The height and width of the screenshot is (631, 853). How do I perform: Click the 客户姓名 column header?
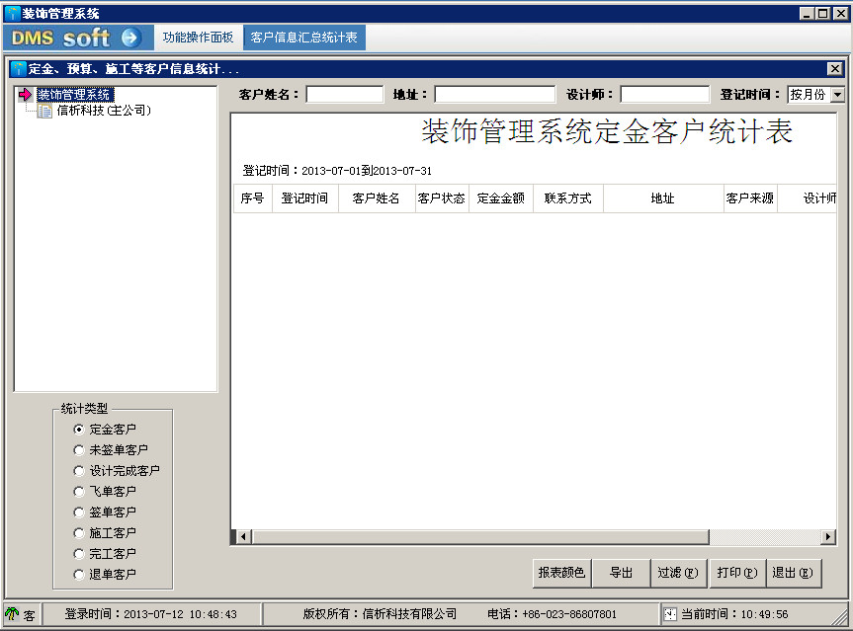376,198
